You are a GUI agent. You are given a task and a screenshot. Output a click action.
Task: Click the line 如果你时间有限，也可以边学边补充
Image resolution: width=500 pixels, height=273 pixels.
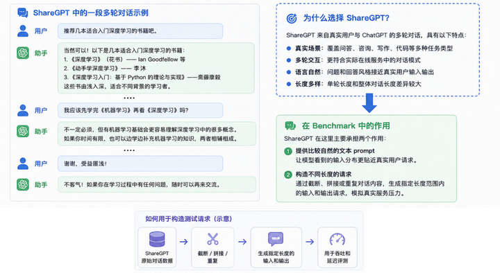pos(151,139)
